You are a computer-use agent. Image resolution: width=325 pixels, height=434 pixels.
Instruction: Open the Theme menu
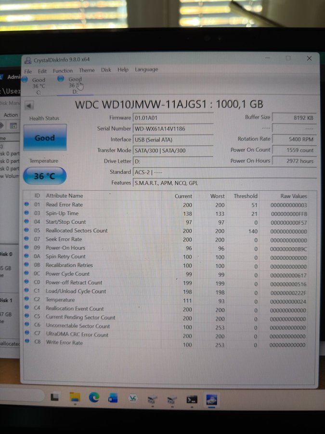[x=87, y=70]
